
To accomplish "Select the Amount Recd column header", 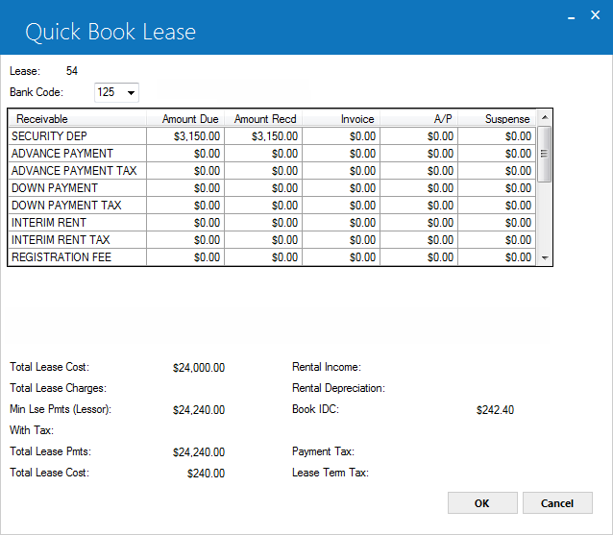I will coord(263,119).
